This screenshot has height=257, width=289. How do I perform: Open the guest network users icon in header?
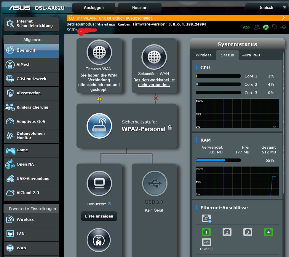coord(257,27)
